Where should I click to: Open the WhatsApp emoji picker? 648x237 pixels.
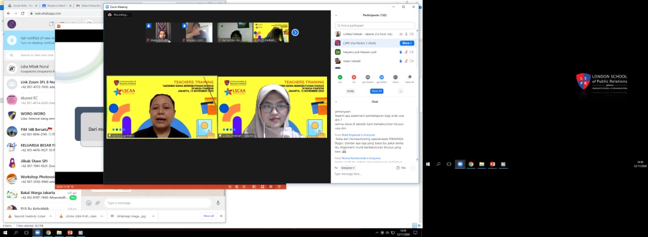pyautogui.click(x=89, y=203)
